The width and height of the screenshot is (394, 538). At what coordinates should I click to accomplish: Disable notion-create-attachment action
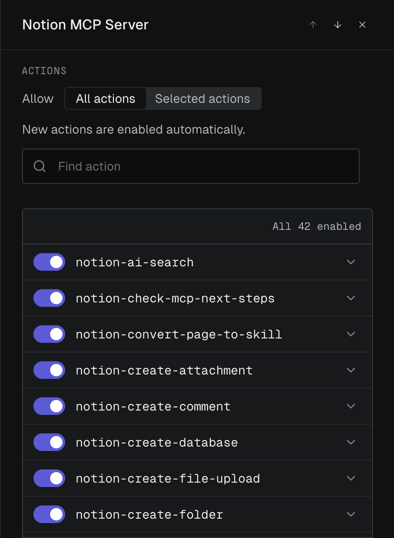(49, 370)
